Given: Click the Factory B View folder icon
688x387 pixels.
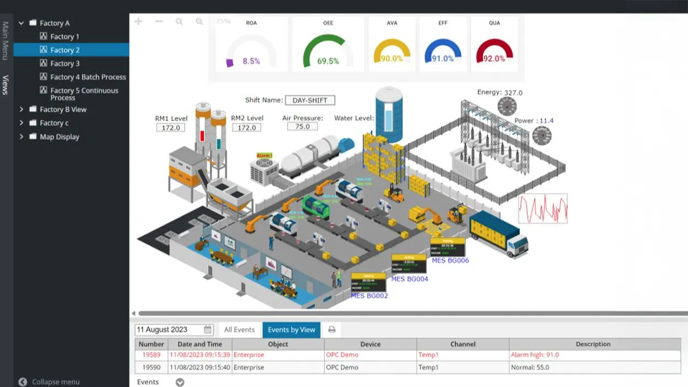Looking at the screenshot, I should 33,110.
